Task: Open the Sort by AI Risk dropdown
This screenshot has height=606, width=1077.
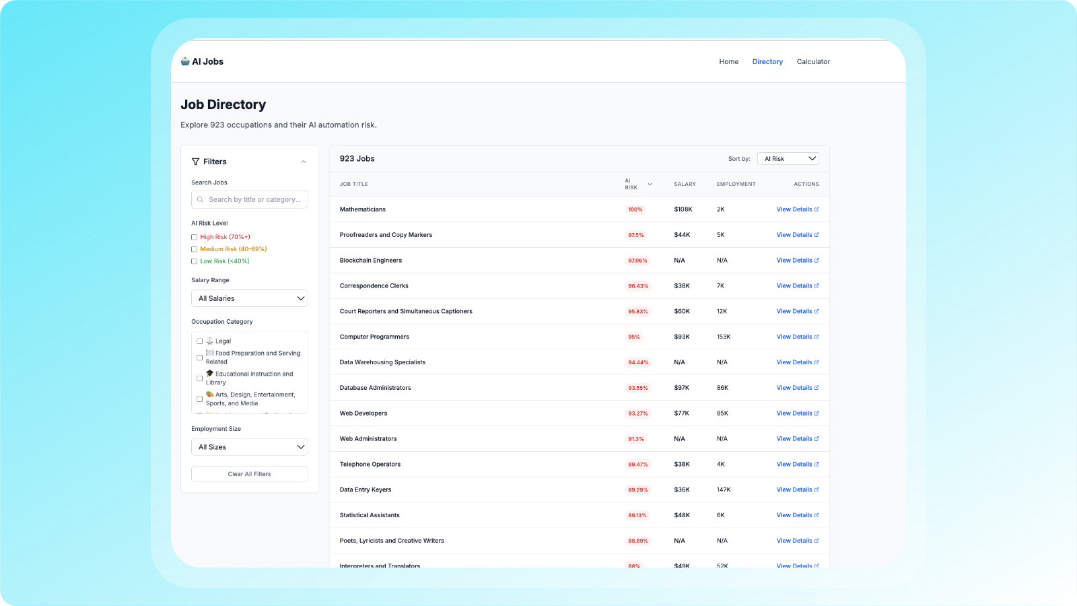Action: (788, 158)
